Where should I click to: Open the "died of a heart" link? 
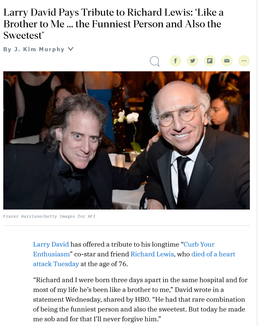click(x=213, y=254)
